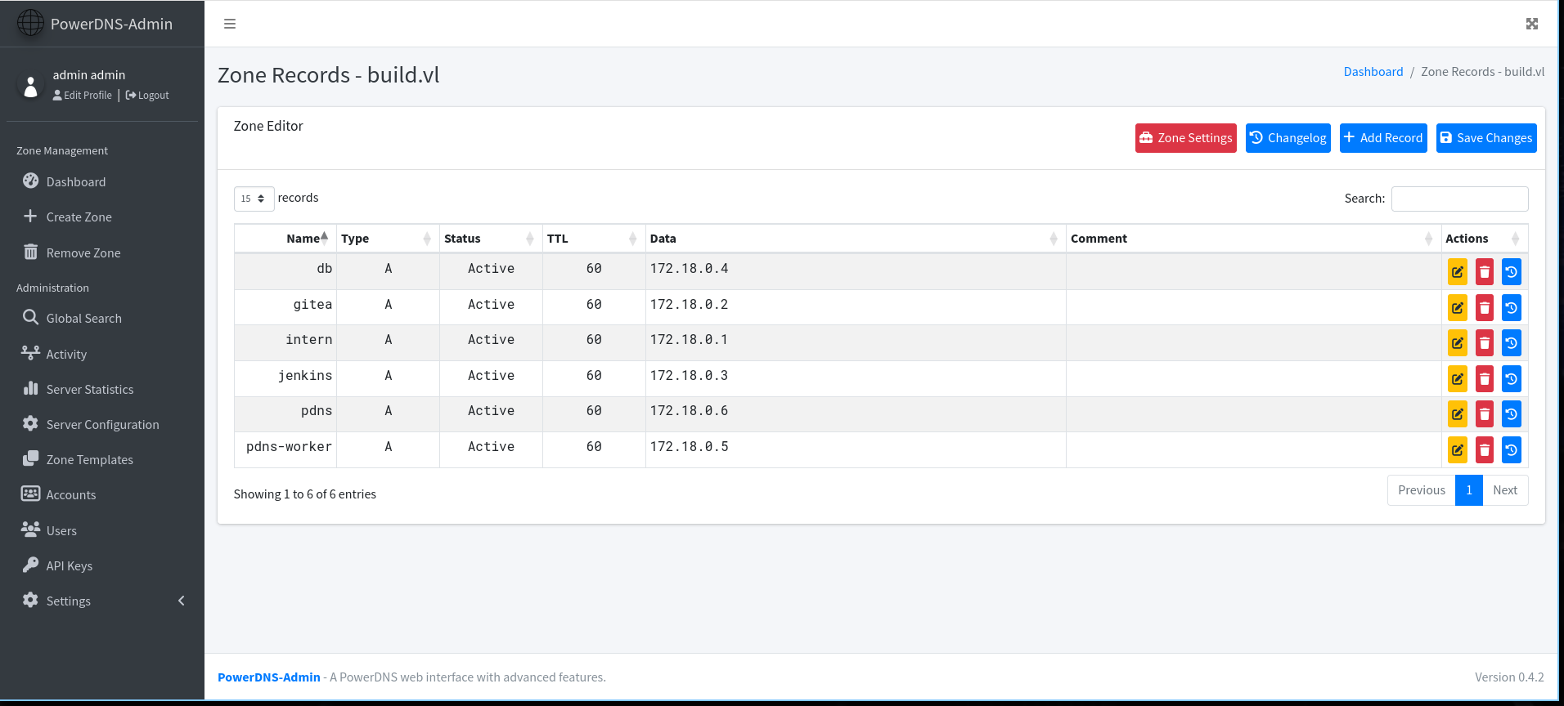Select page 1 in pagination
Screen dimensions: 1564x706
pyautogui.click(x=1469, y=490)
